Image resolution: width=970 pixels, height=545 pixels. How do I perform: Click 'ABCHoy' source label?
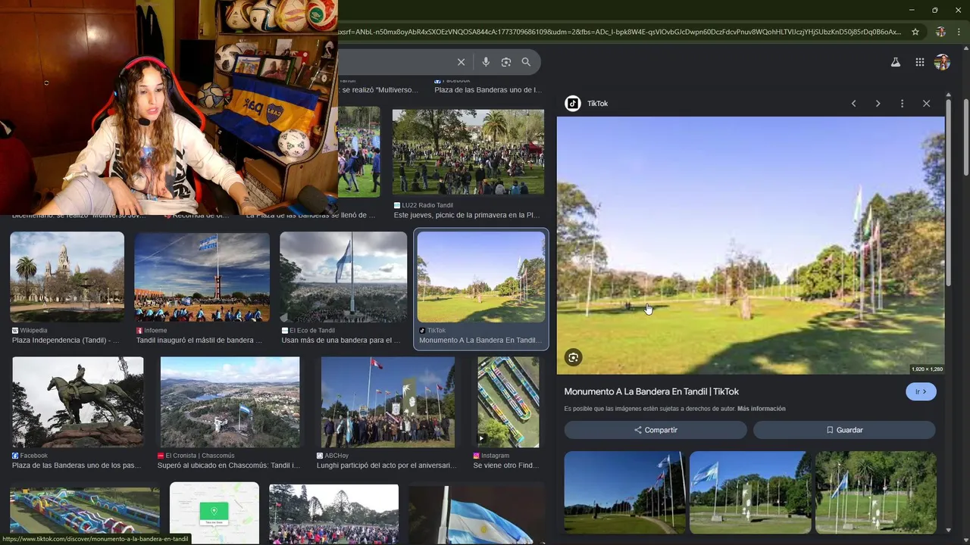tap(336, 456)
